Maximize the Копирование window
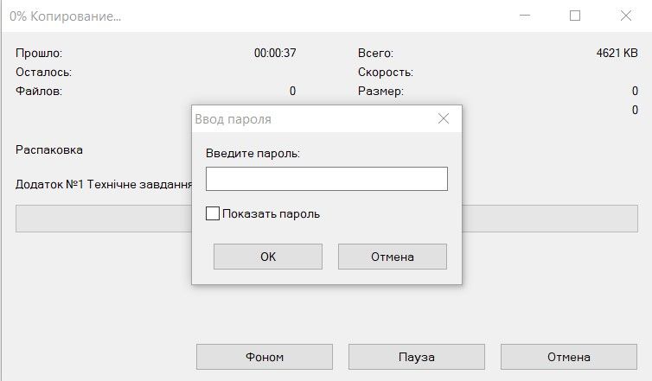This screenshot has height=381, width=652. click(x=575, y=16)
